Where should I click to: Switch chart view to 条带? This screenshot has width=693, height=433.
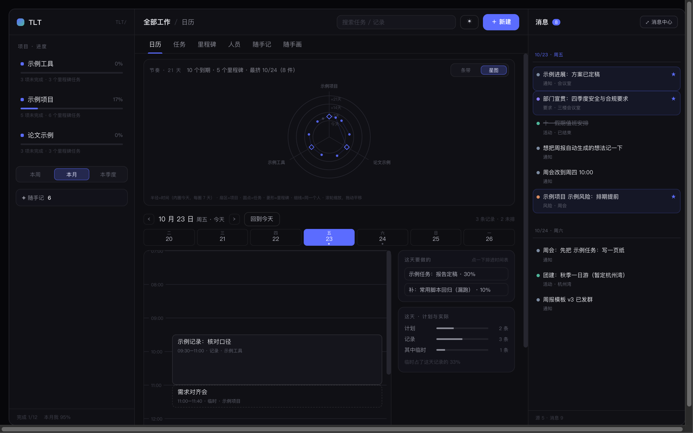(x=466, y=70)
